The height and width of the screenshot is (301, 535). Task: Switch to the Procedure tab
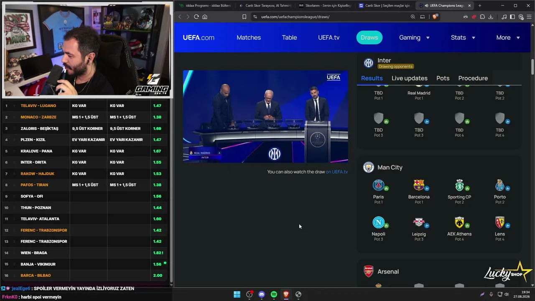473,78
